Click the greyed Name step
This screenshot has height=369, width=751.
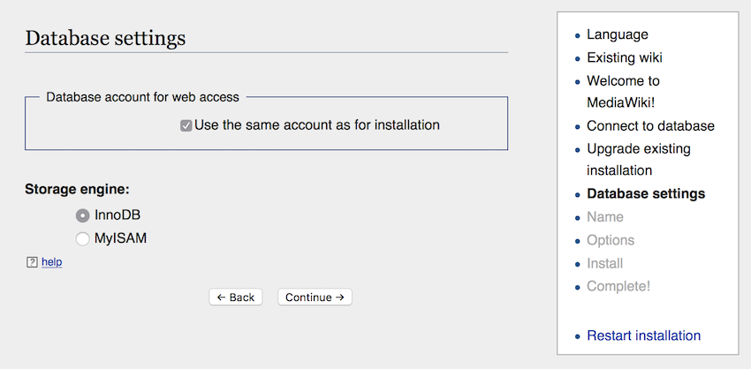click(x=605, y=217)
